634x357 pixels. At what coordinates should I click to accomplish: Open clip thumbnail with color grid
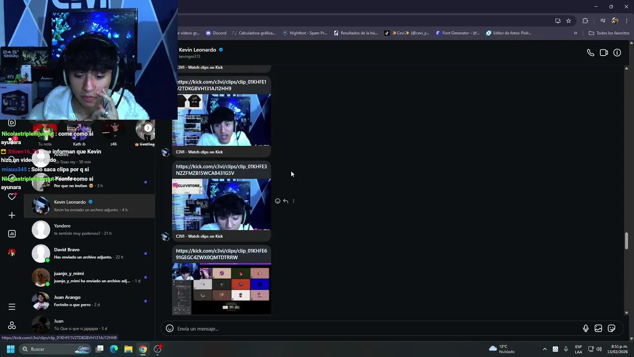pos(221,289)
